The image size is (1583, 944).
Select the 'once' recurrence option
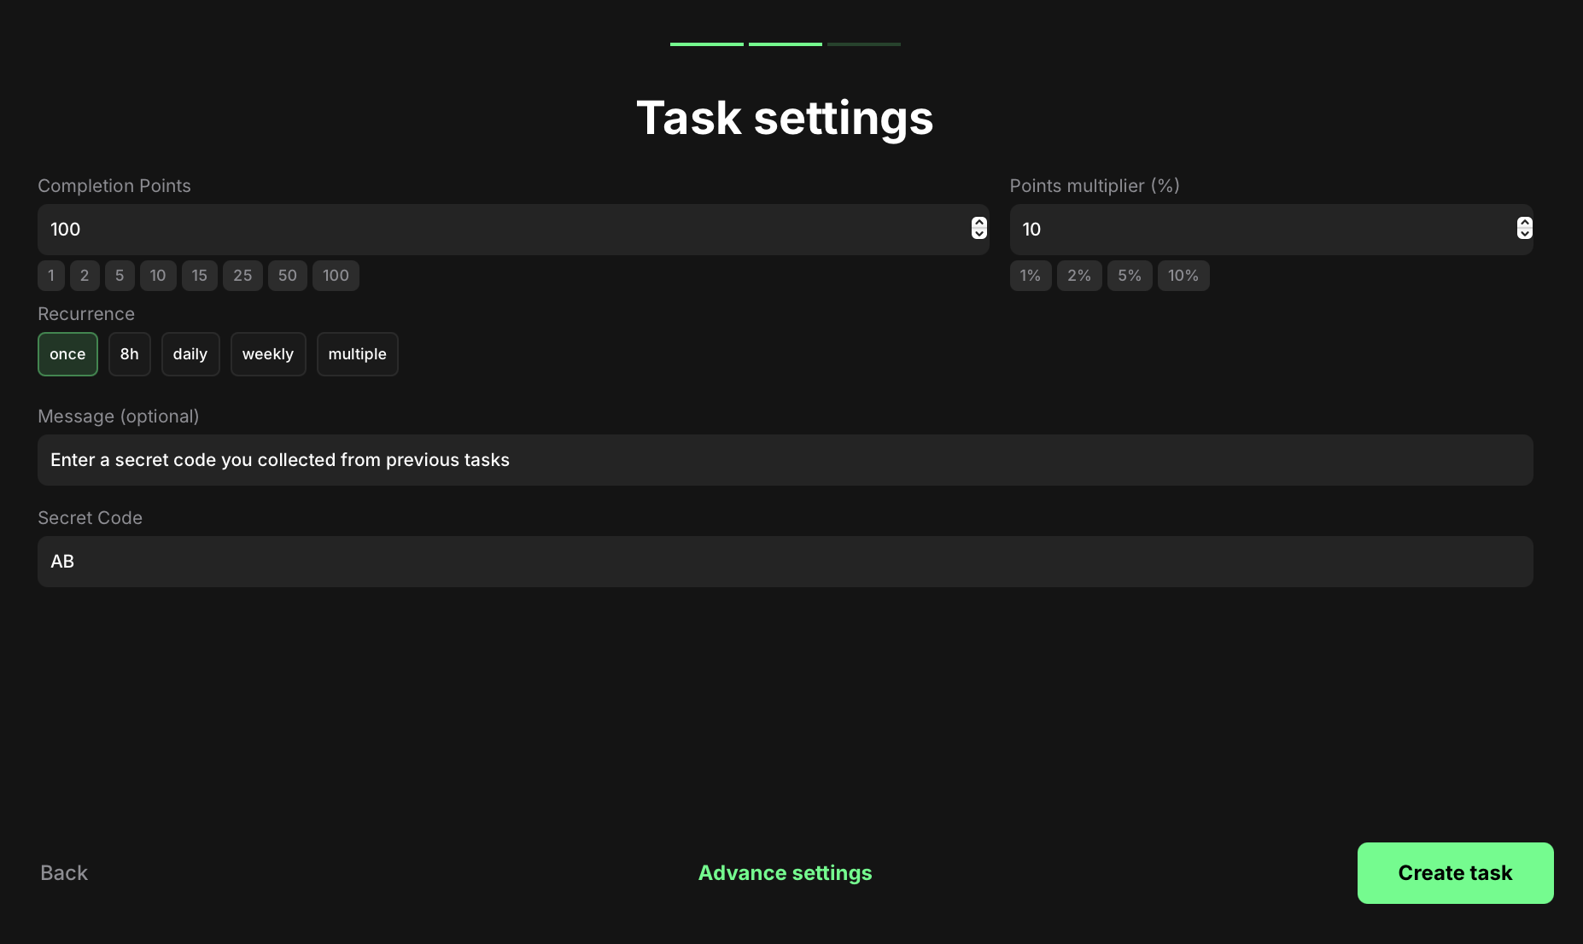coord(67,354)
